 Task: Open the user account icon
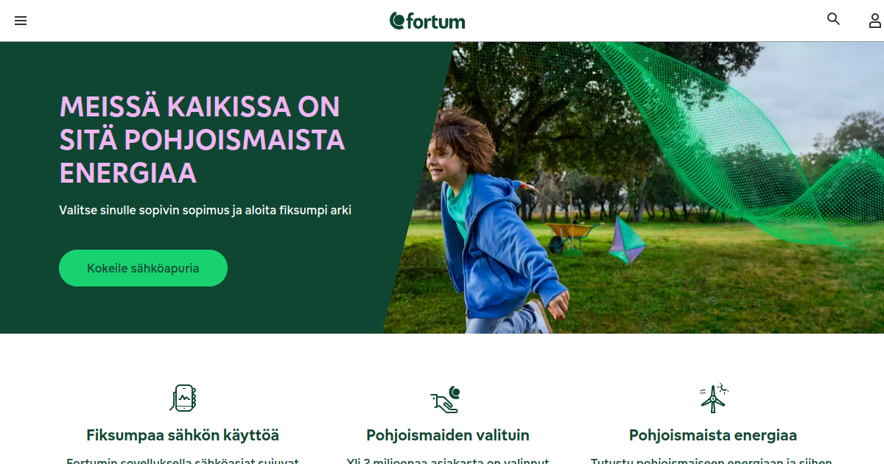(875, 21)
